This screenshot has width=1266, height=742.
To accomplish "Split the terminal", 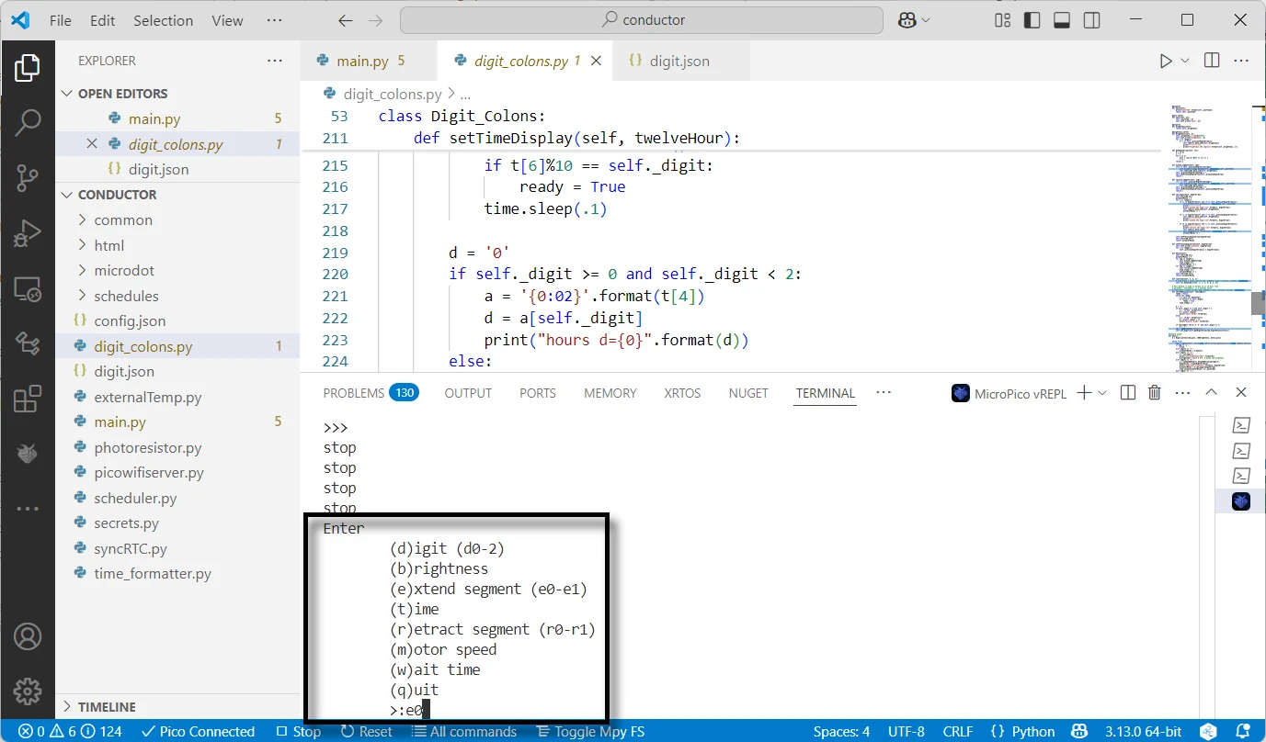I will coord(1128,393).
